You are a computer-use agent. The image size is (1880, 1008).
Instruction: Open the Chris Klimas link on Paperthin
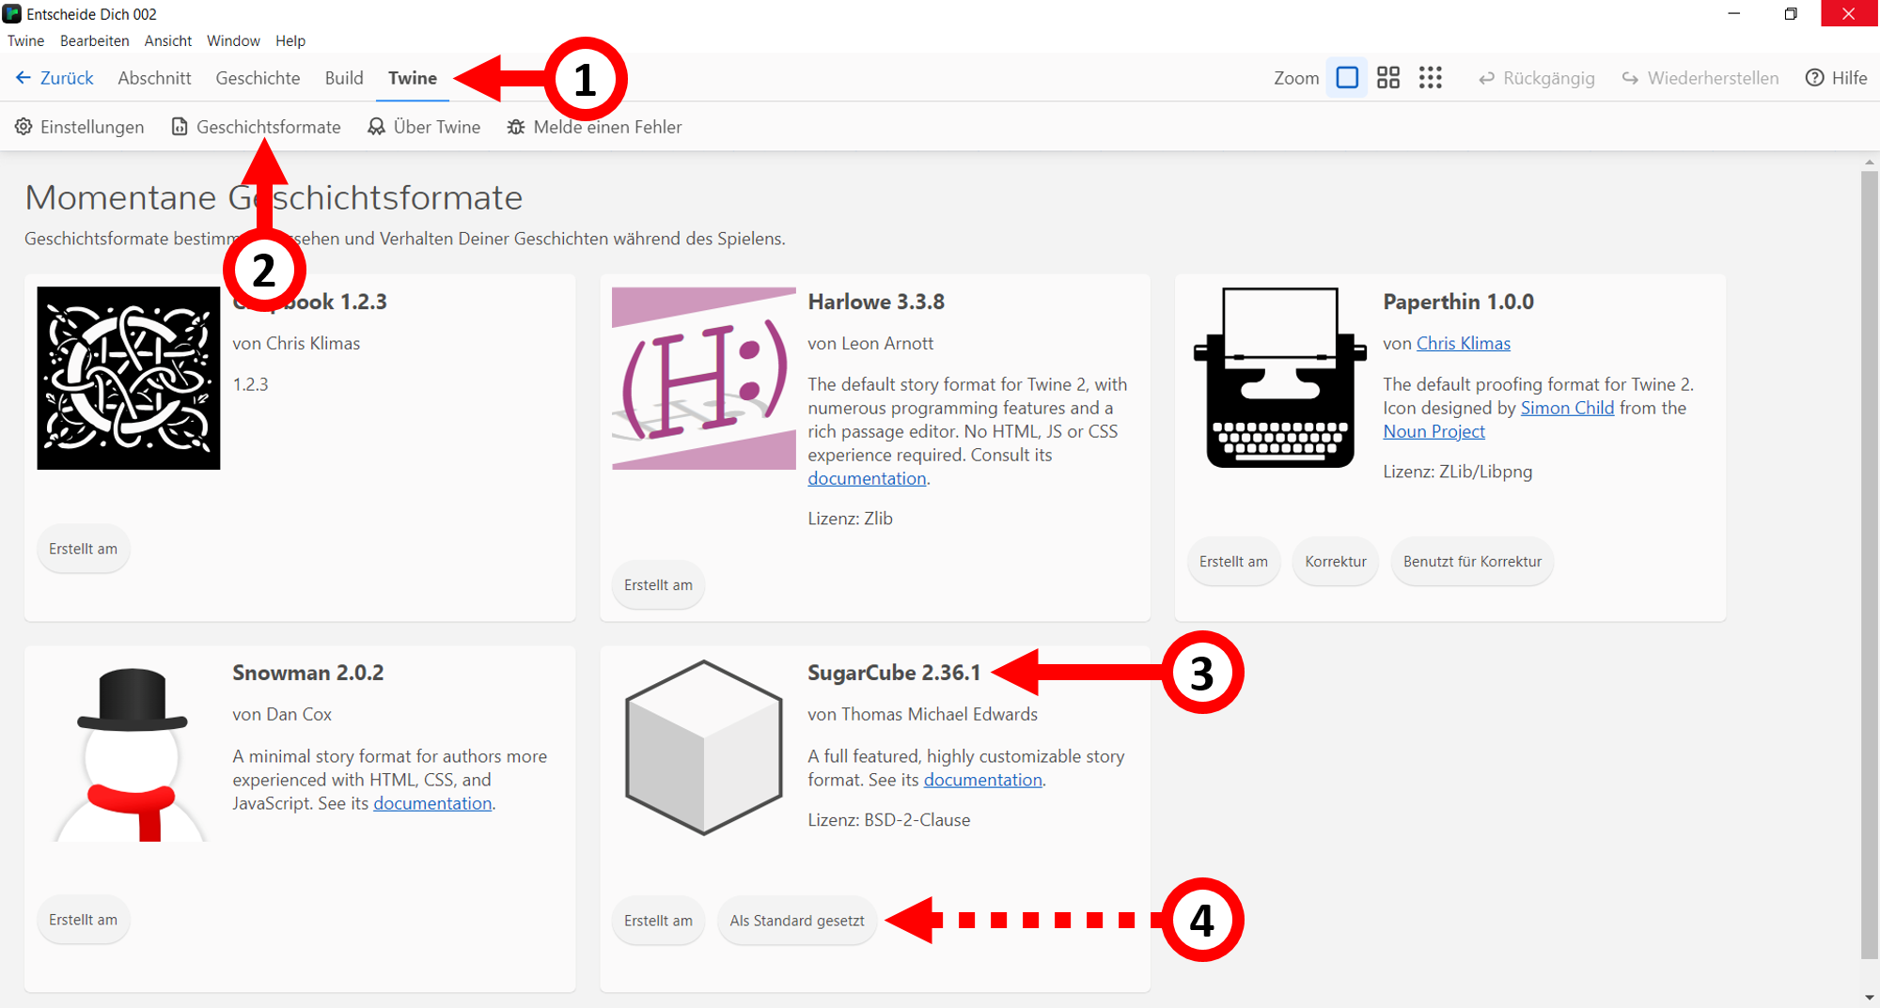pos(1464,344)
